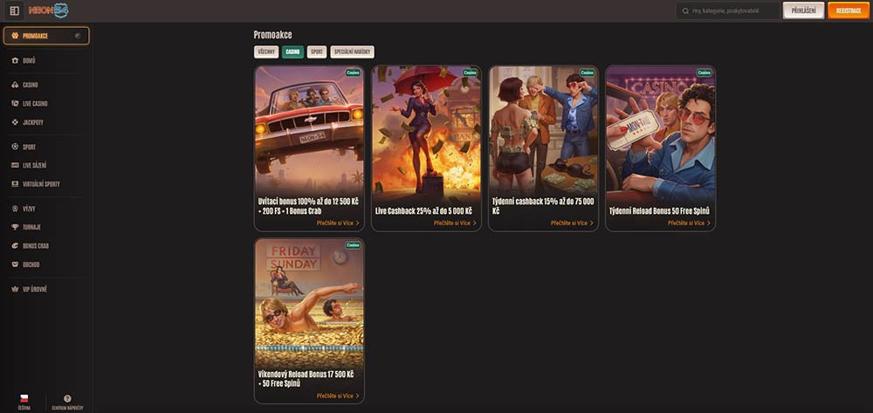Click the Promoakce gift icon in sidebar

click(15, 36)
